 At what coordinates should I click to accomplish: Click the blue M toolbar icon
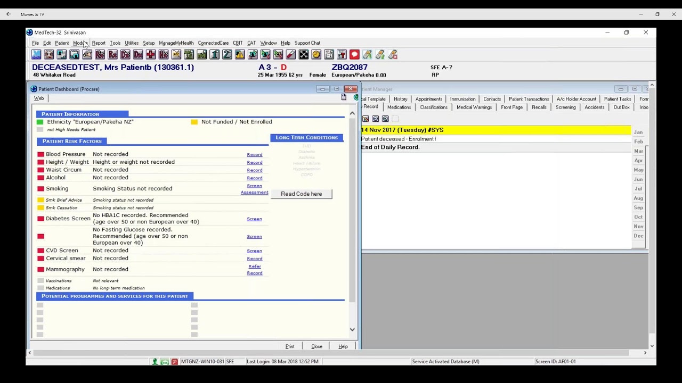[36, 55]
